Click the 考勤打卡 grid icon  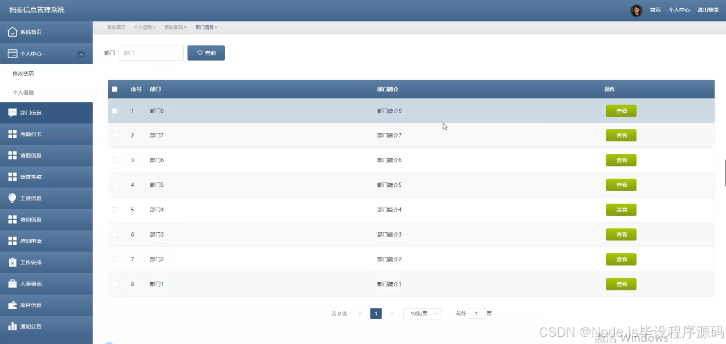coord(13,134)
